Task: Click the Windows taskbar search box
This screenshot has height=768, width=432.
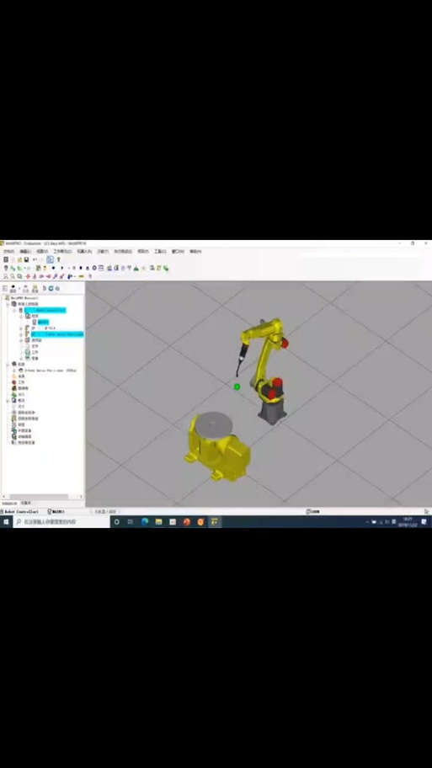Action: (61, 522)
